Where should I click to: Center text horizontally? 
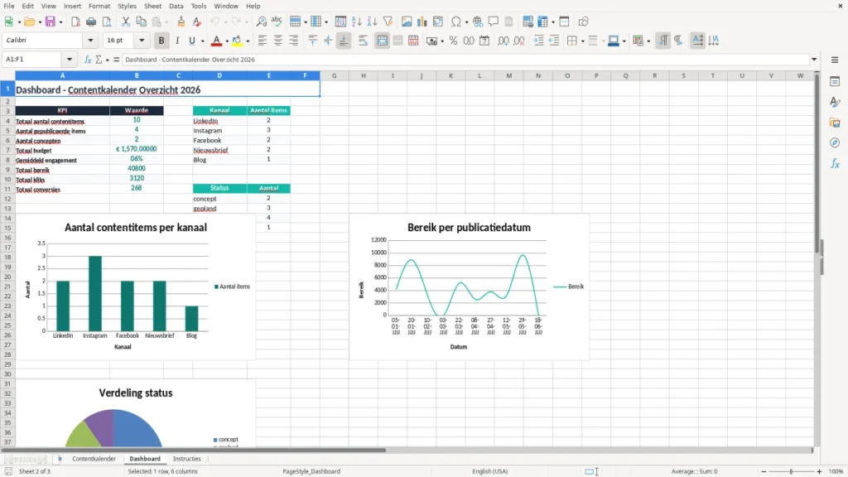(x=278, y=41)
